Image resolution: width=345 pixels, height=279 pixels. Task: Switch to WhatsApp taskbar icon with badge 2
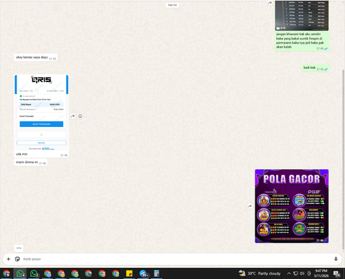[x=34, y=273]
